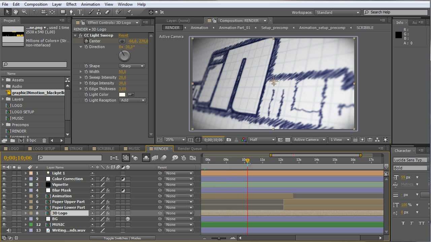Go to Setup_precomp in breadcrumb
431x242 pixels.
click(x=274, y=28)
